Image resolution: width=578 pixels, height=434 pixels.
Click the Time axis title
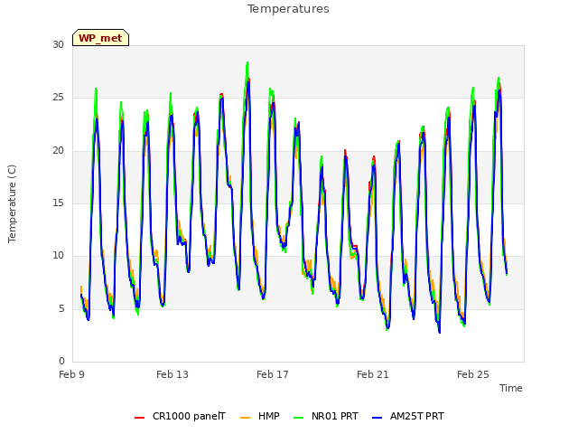pos(511,388)
